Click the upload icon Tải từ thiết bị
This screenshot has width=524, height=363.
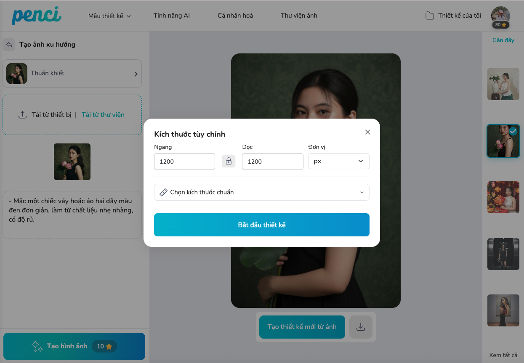pyautogui.click(x=23, y=115)
